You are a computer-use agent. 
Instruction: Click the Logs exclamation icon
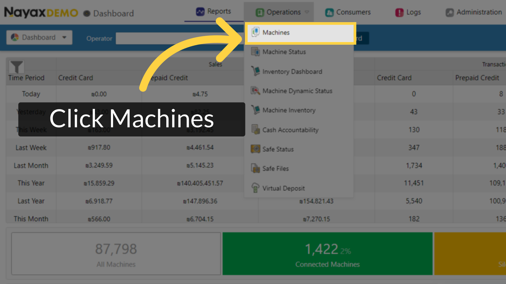pos(398,12)
